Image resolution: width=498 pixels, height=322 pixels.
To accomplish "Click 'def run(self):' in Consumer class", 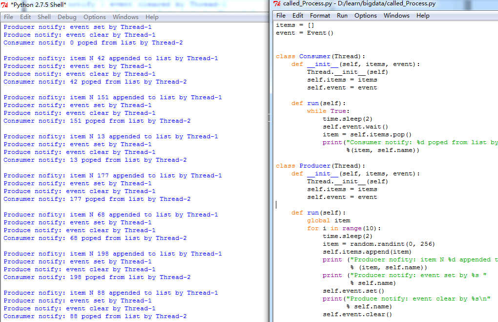I will click(318, 103).
